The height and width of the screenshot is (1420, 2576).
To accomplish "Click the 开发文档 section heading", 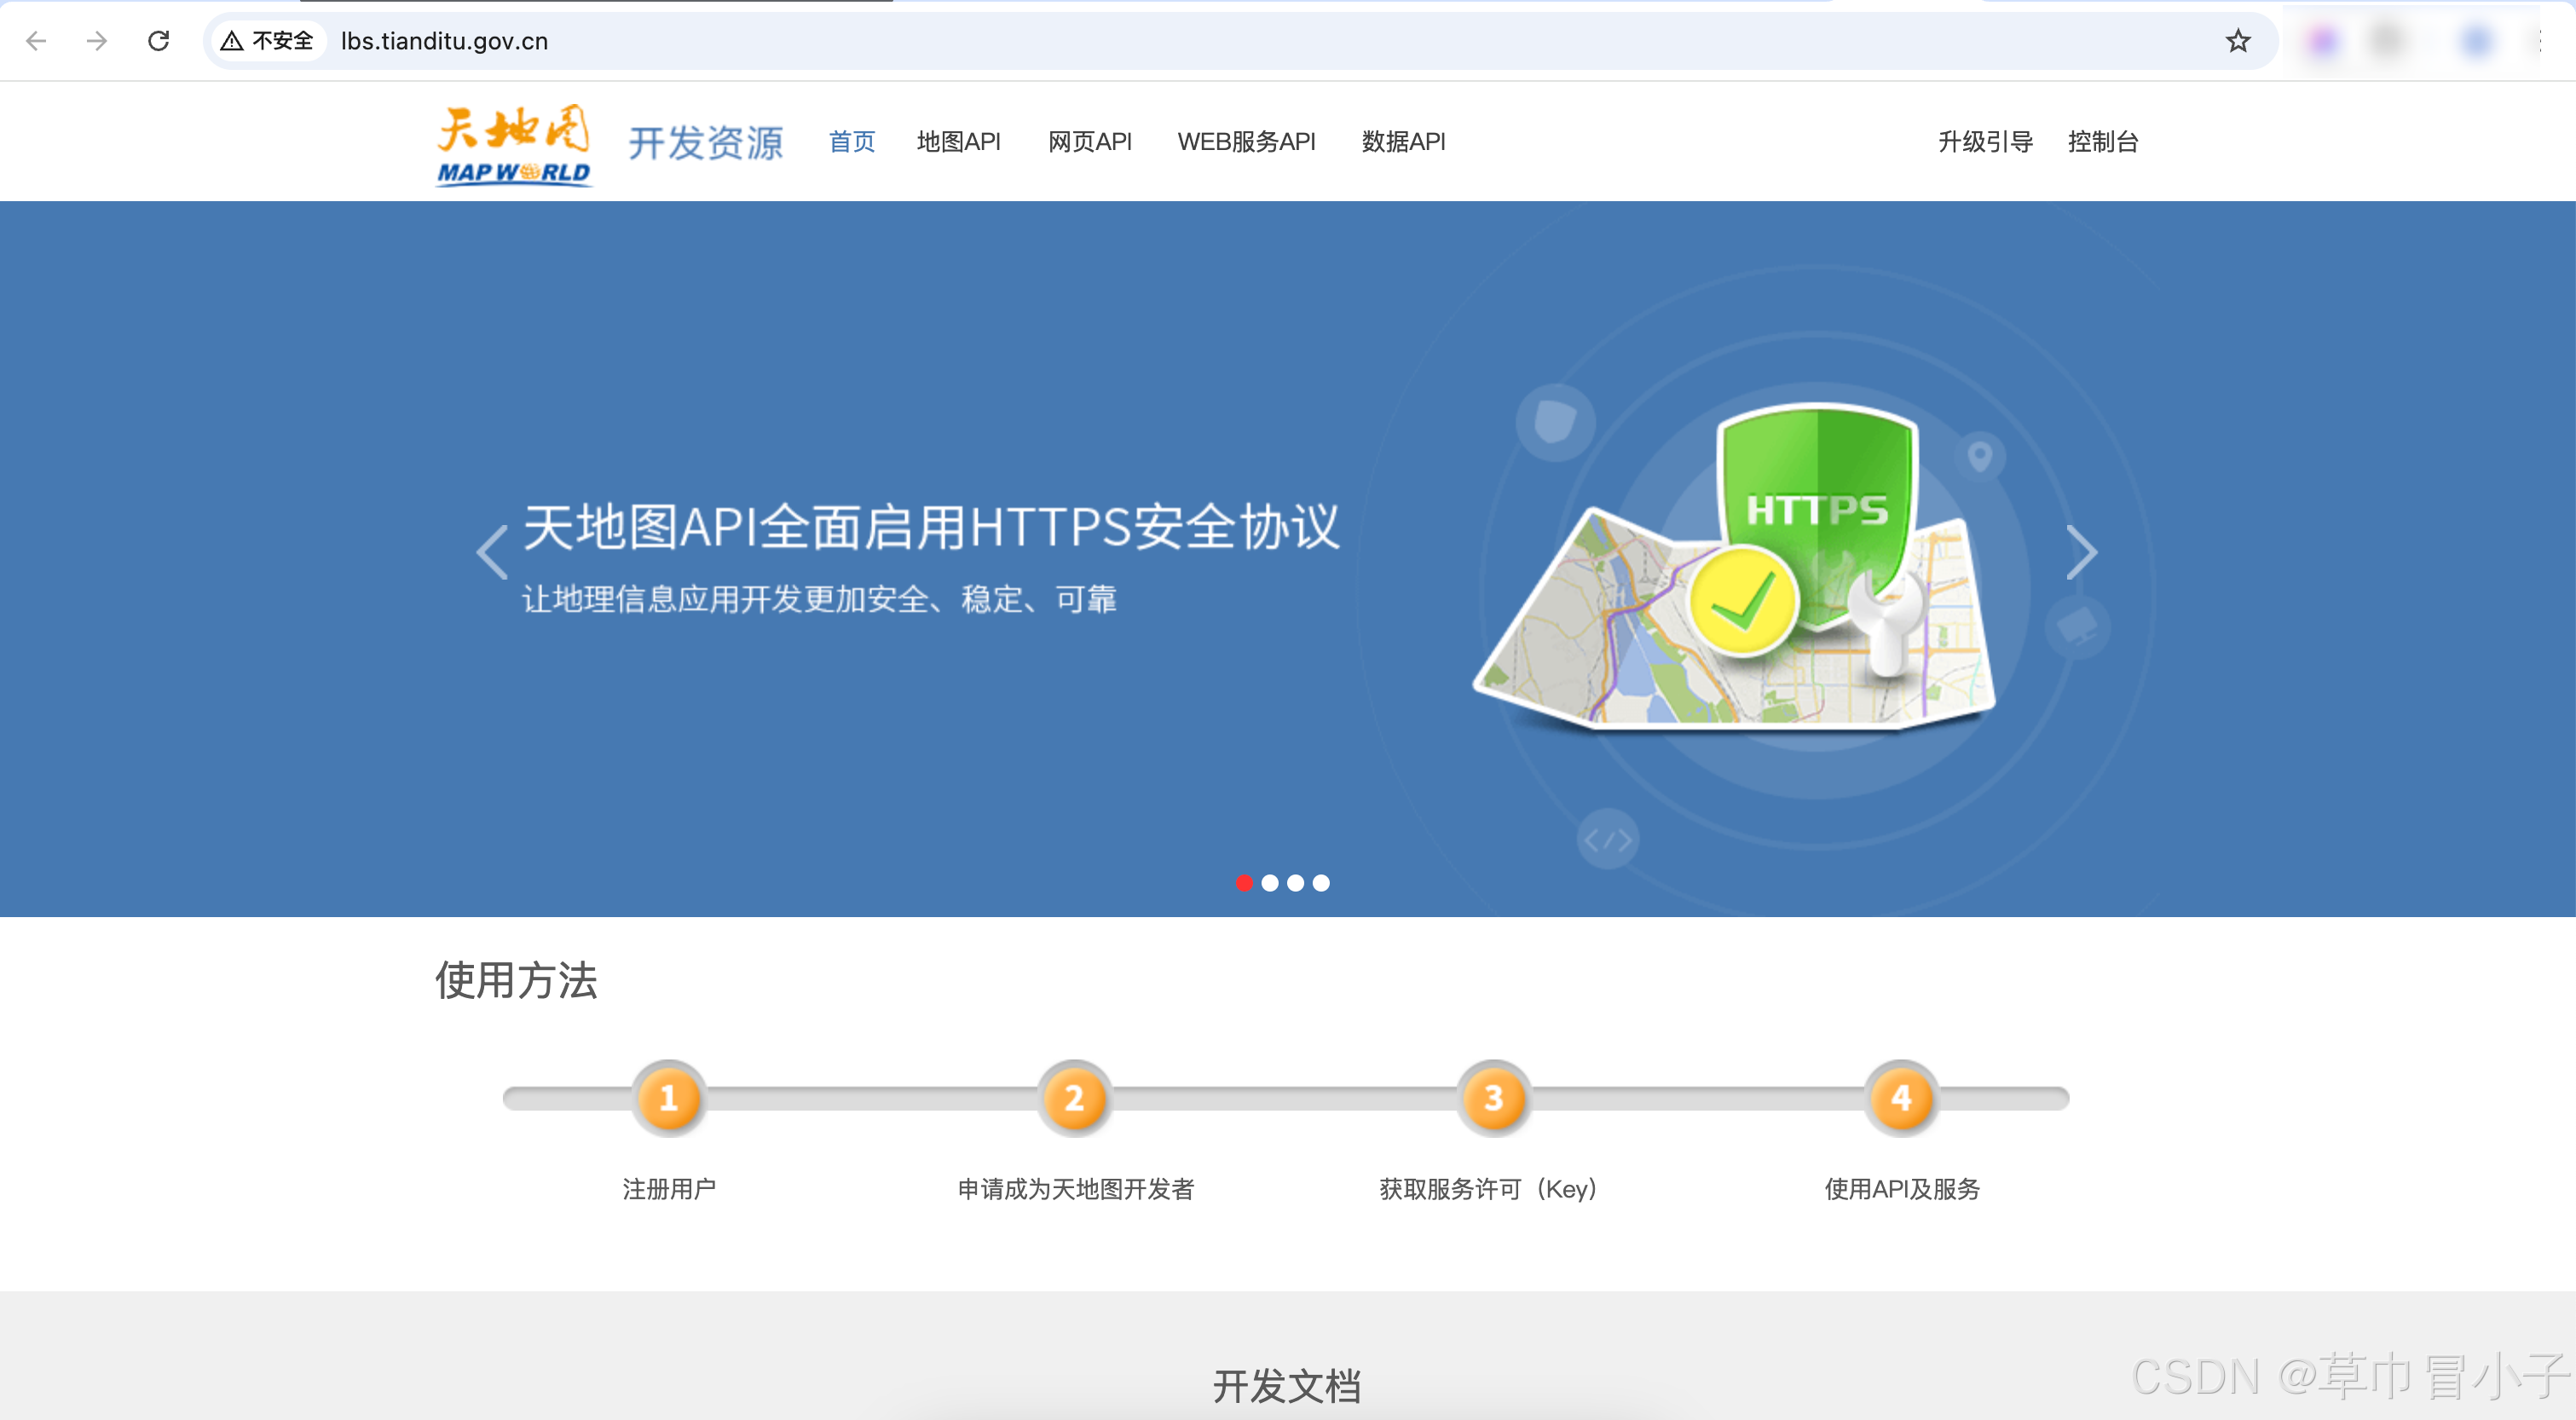I will click(1287, 1386).
